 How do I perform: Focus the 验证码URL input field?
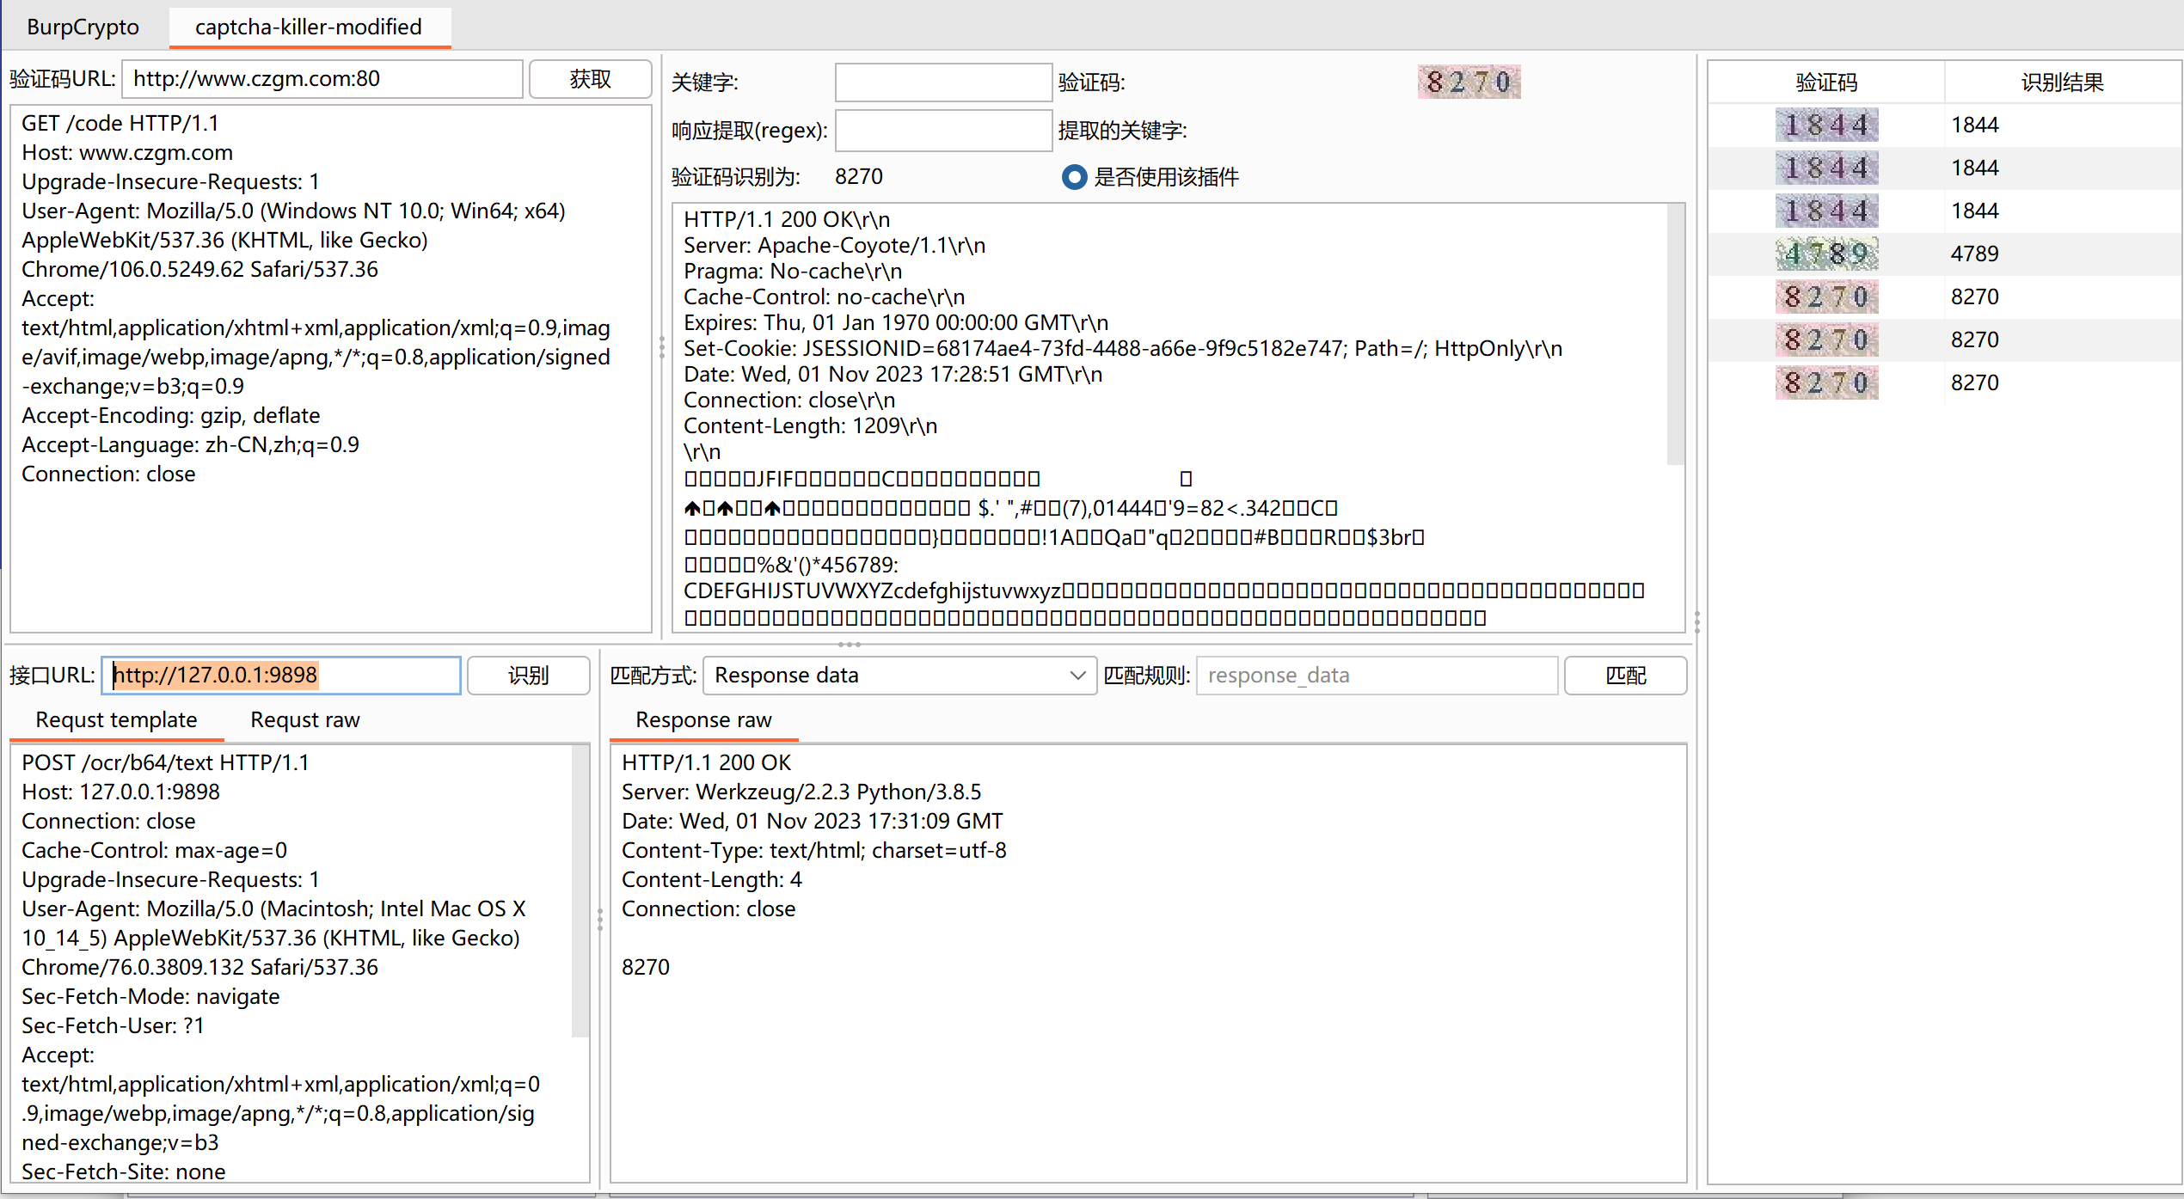(x=322, y=79)
